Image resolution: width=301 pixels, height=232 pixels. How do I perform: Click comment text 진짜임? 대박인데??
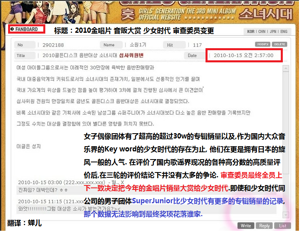(38, 190)
